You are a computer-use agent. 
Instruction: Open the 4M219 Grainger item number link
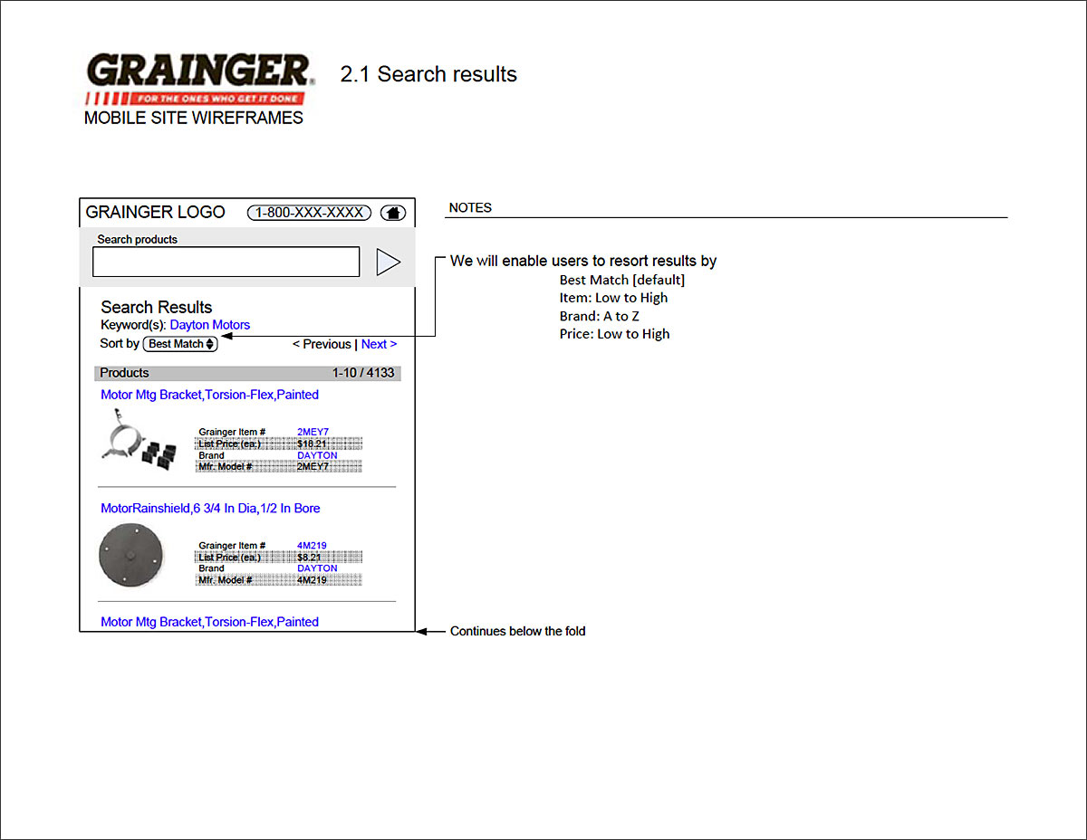point(312,546)
